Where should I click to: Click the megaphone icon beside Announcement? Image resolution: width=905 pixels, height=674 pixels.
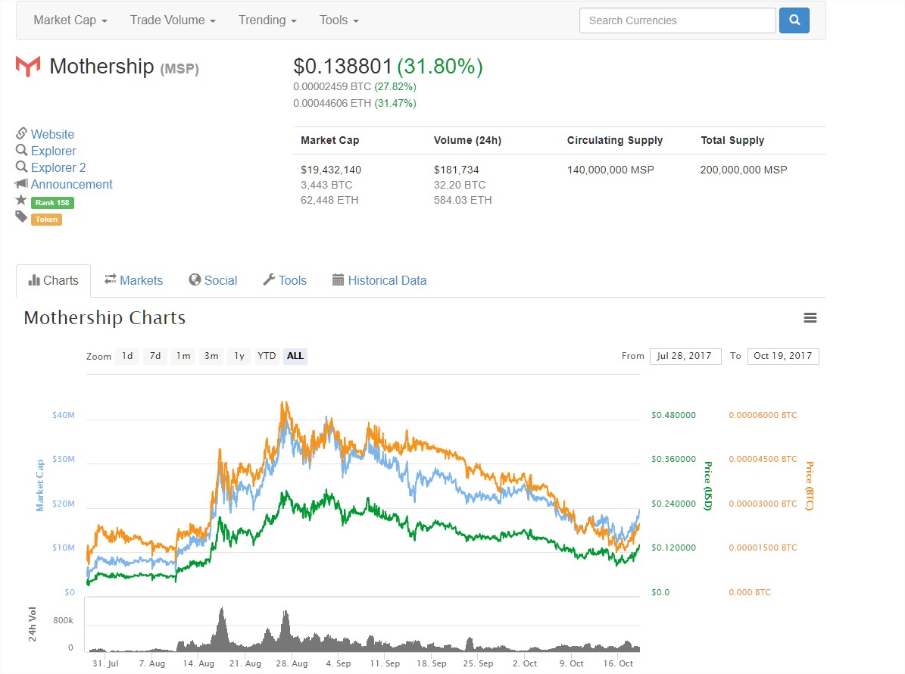click(21, 183)
